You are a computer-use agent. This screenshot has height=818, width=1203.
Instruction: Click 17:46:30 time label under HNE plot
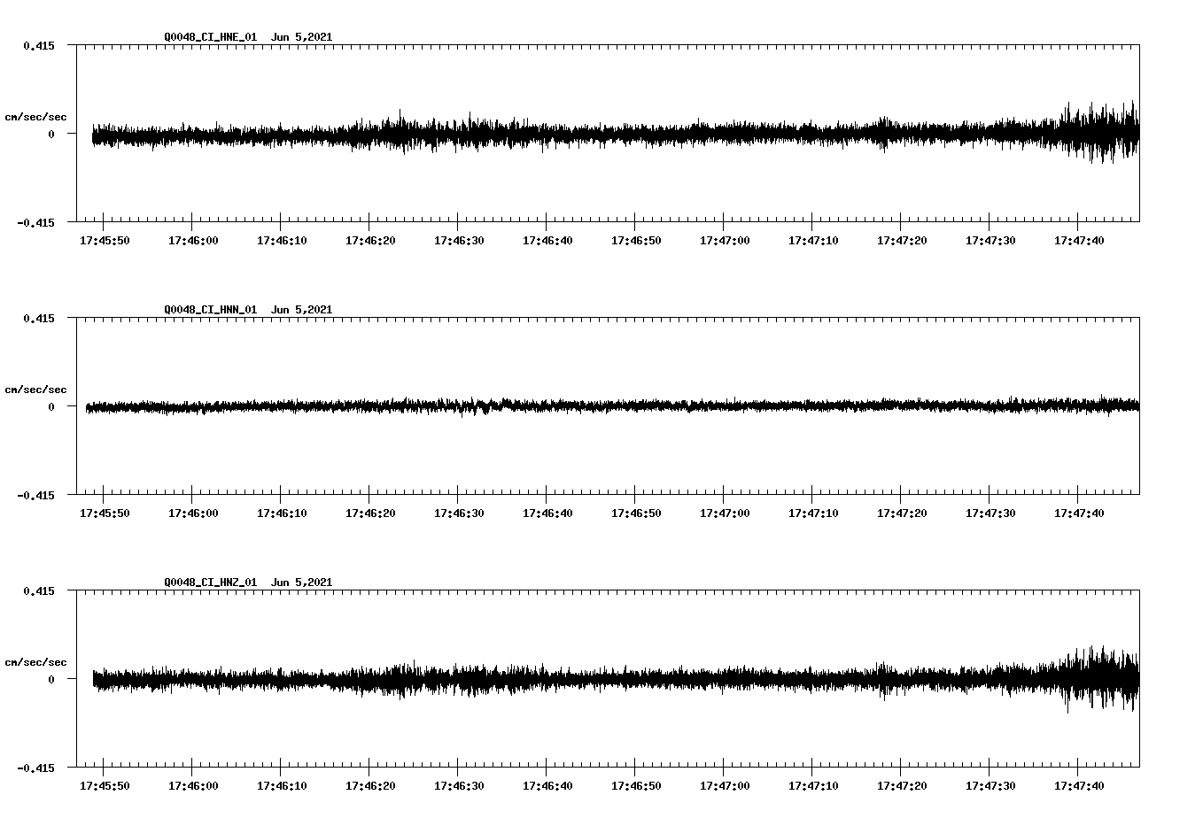click(459, 241)
